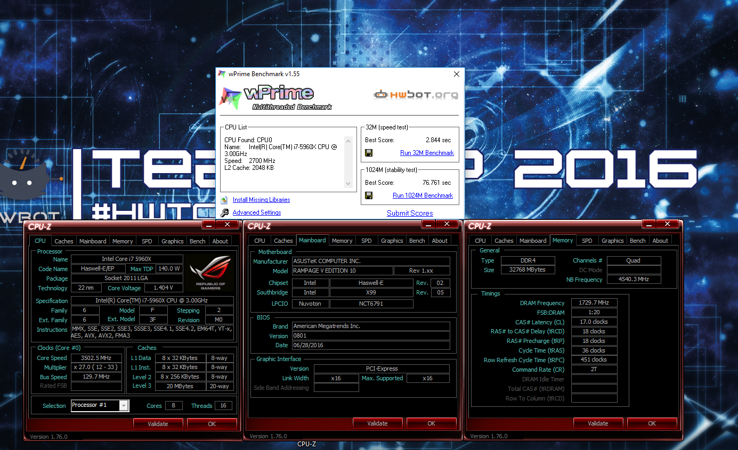
Task: Close the wPrime Benchmark window
Action: [x=456, y=74]
